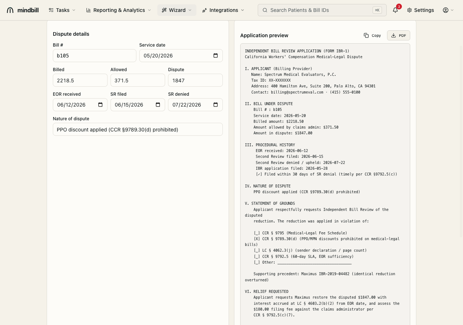Expand the account menu chevron
This screenshot has height=325, width=463.
pyautogui.click(x=452, y=10)
